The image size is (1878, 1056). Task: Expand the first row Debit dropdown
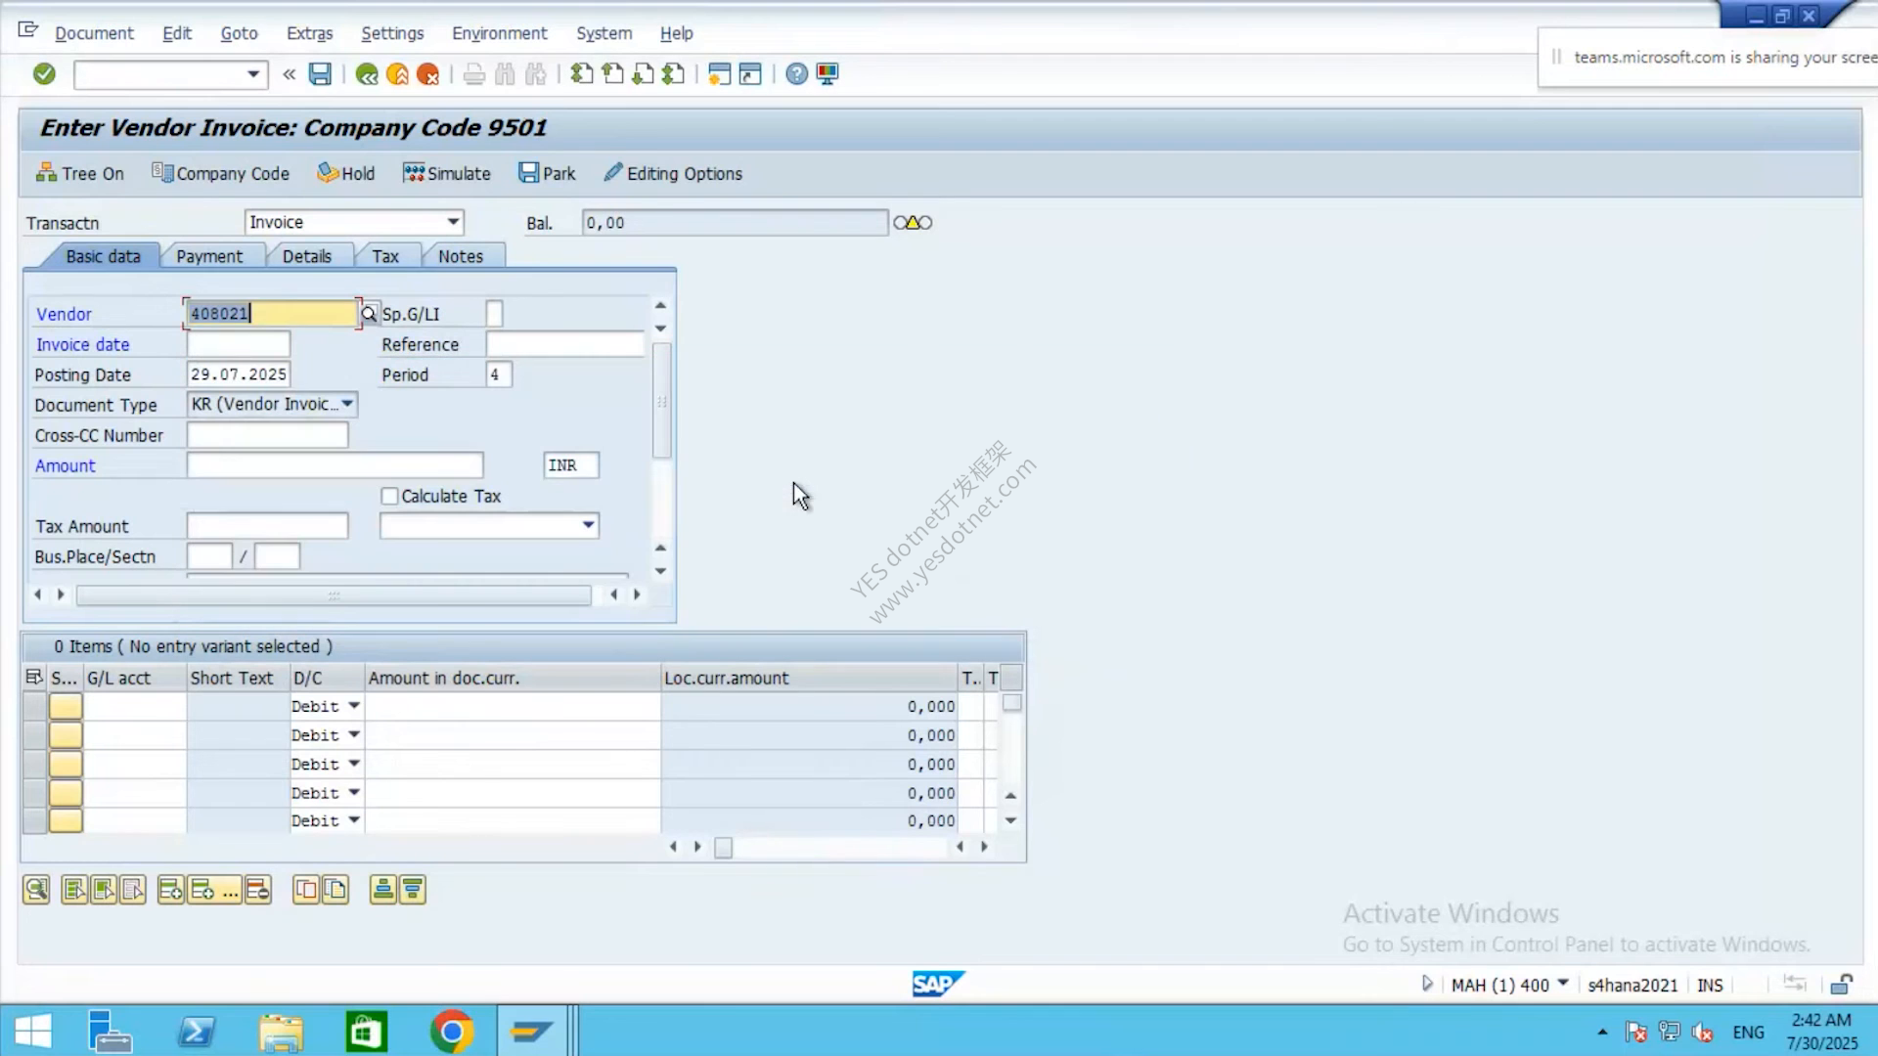[x=354, y=706]
